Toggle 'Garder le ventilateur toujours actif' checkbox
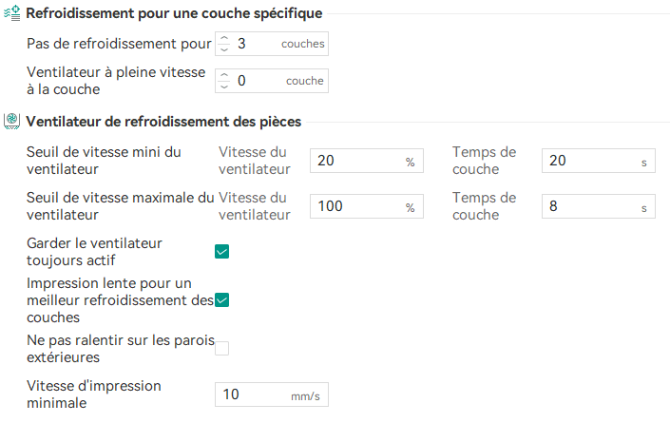 click(222, 252)
